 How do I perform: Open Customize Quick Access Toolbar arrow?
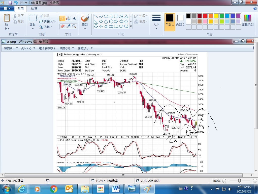pyautogui.click(x=26, y=3)
